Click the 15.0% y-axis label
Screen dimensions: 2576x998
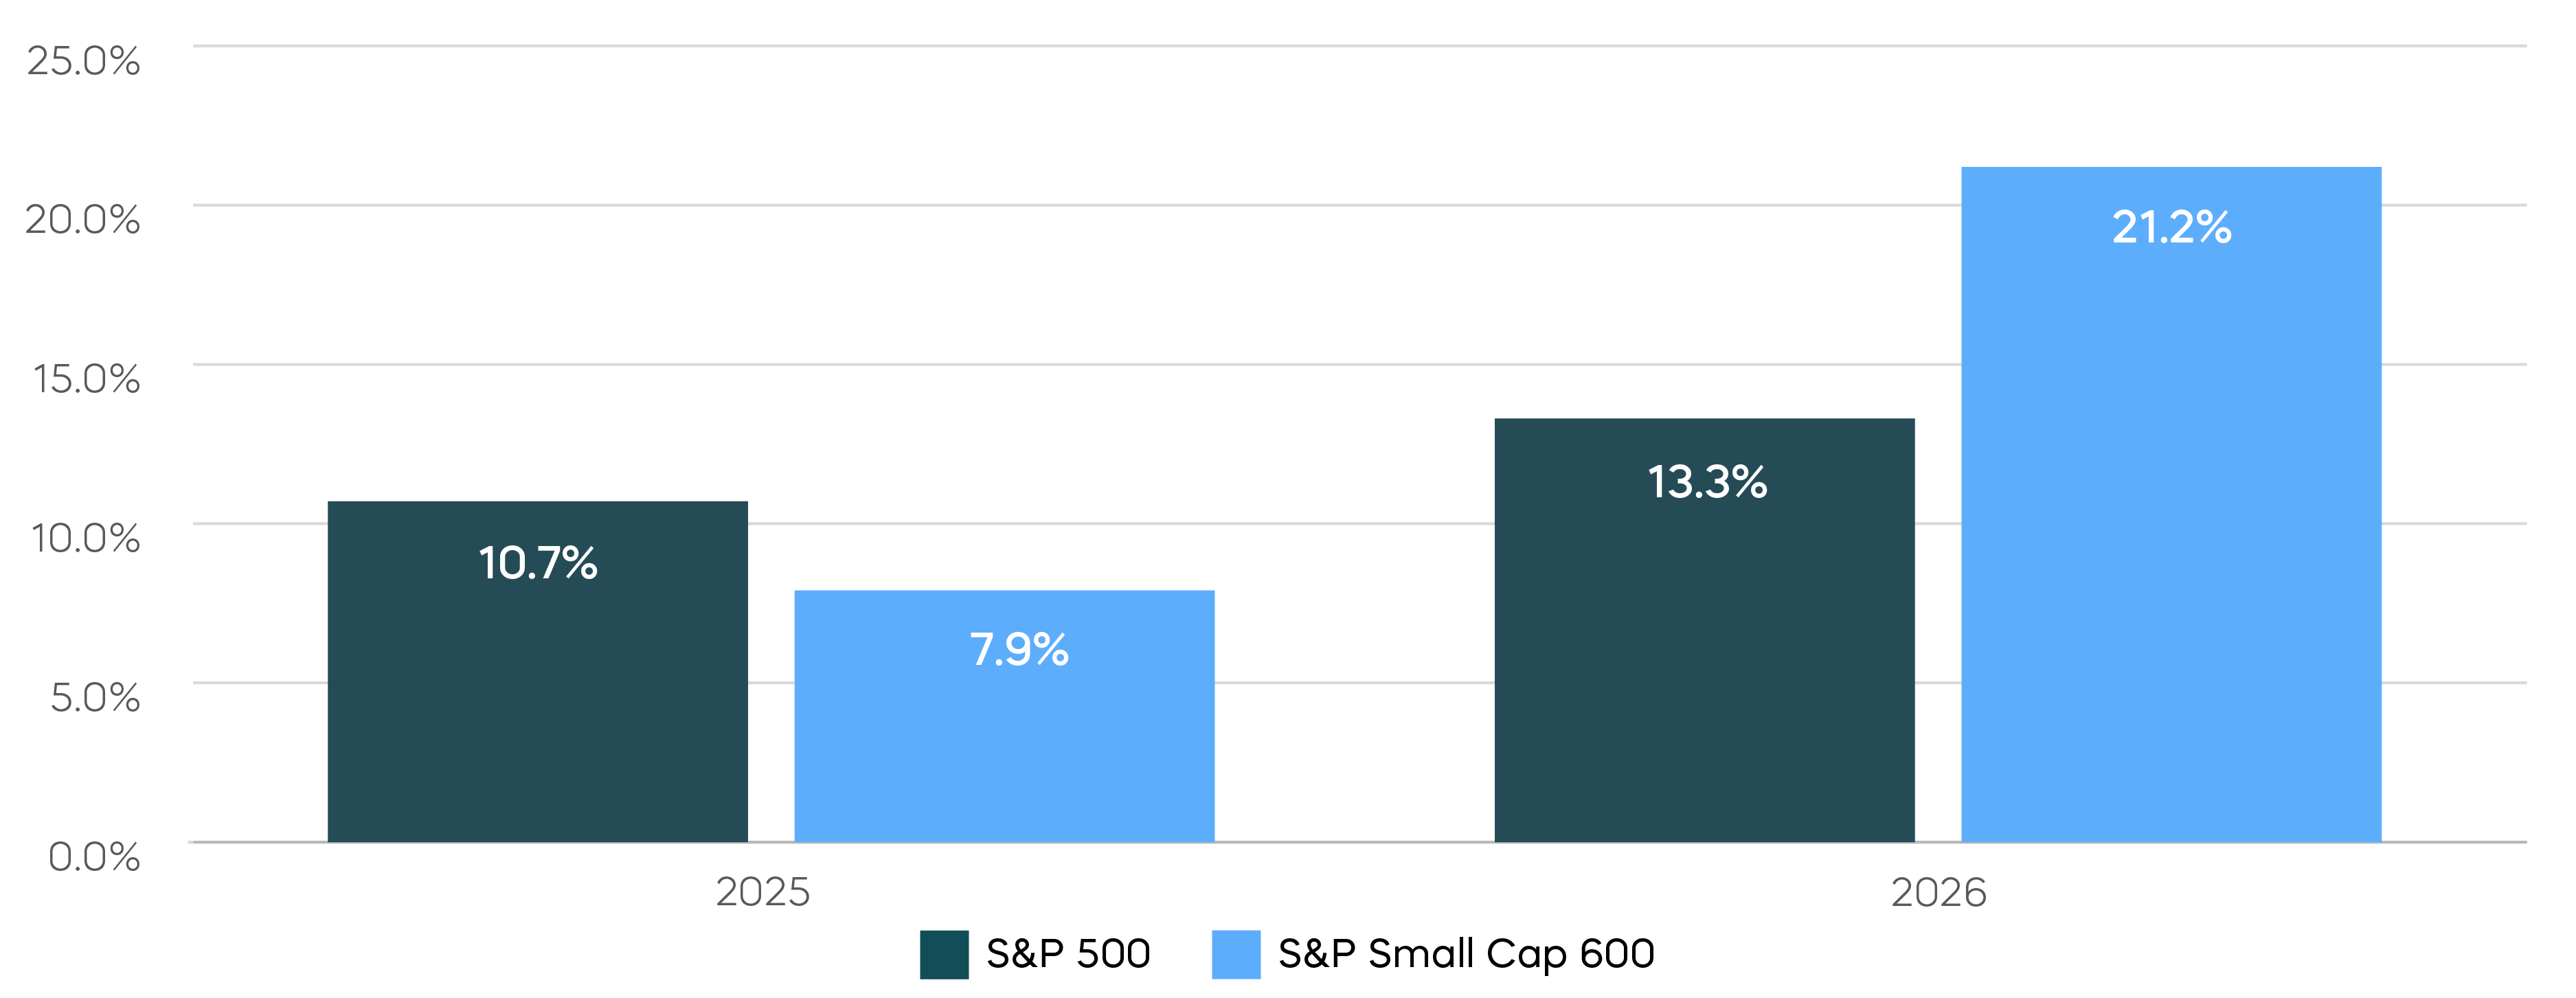[87, 379]
